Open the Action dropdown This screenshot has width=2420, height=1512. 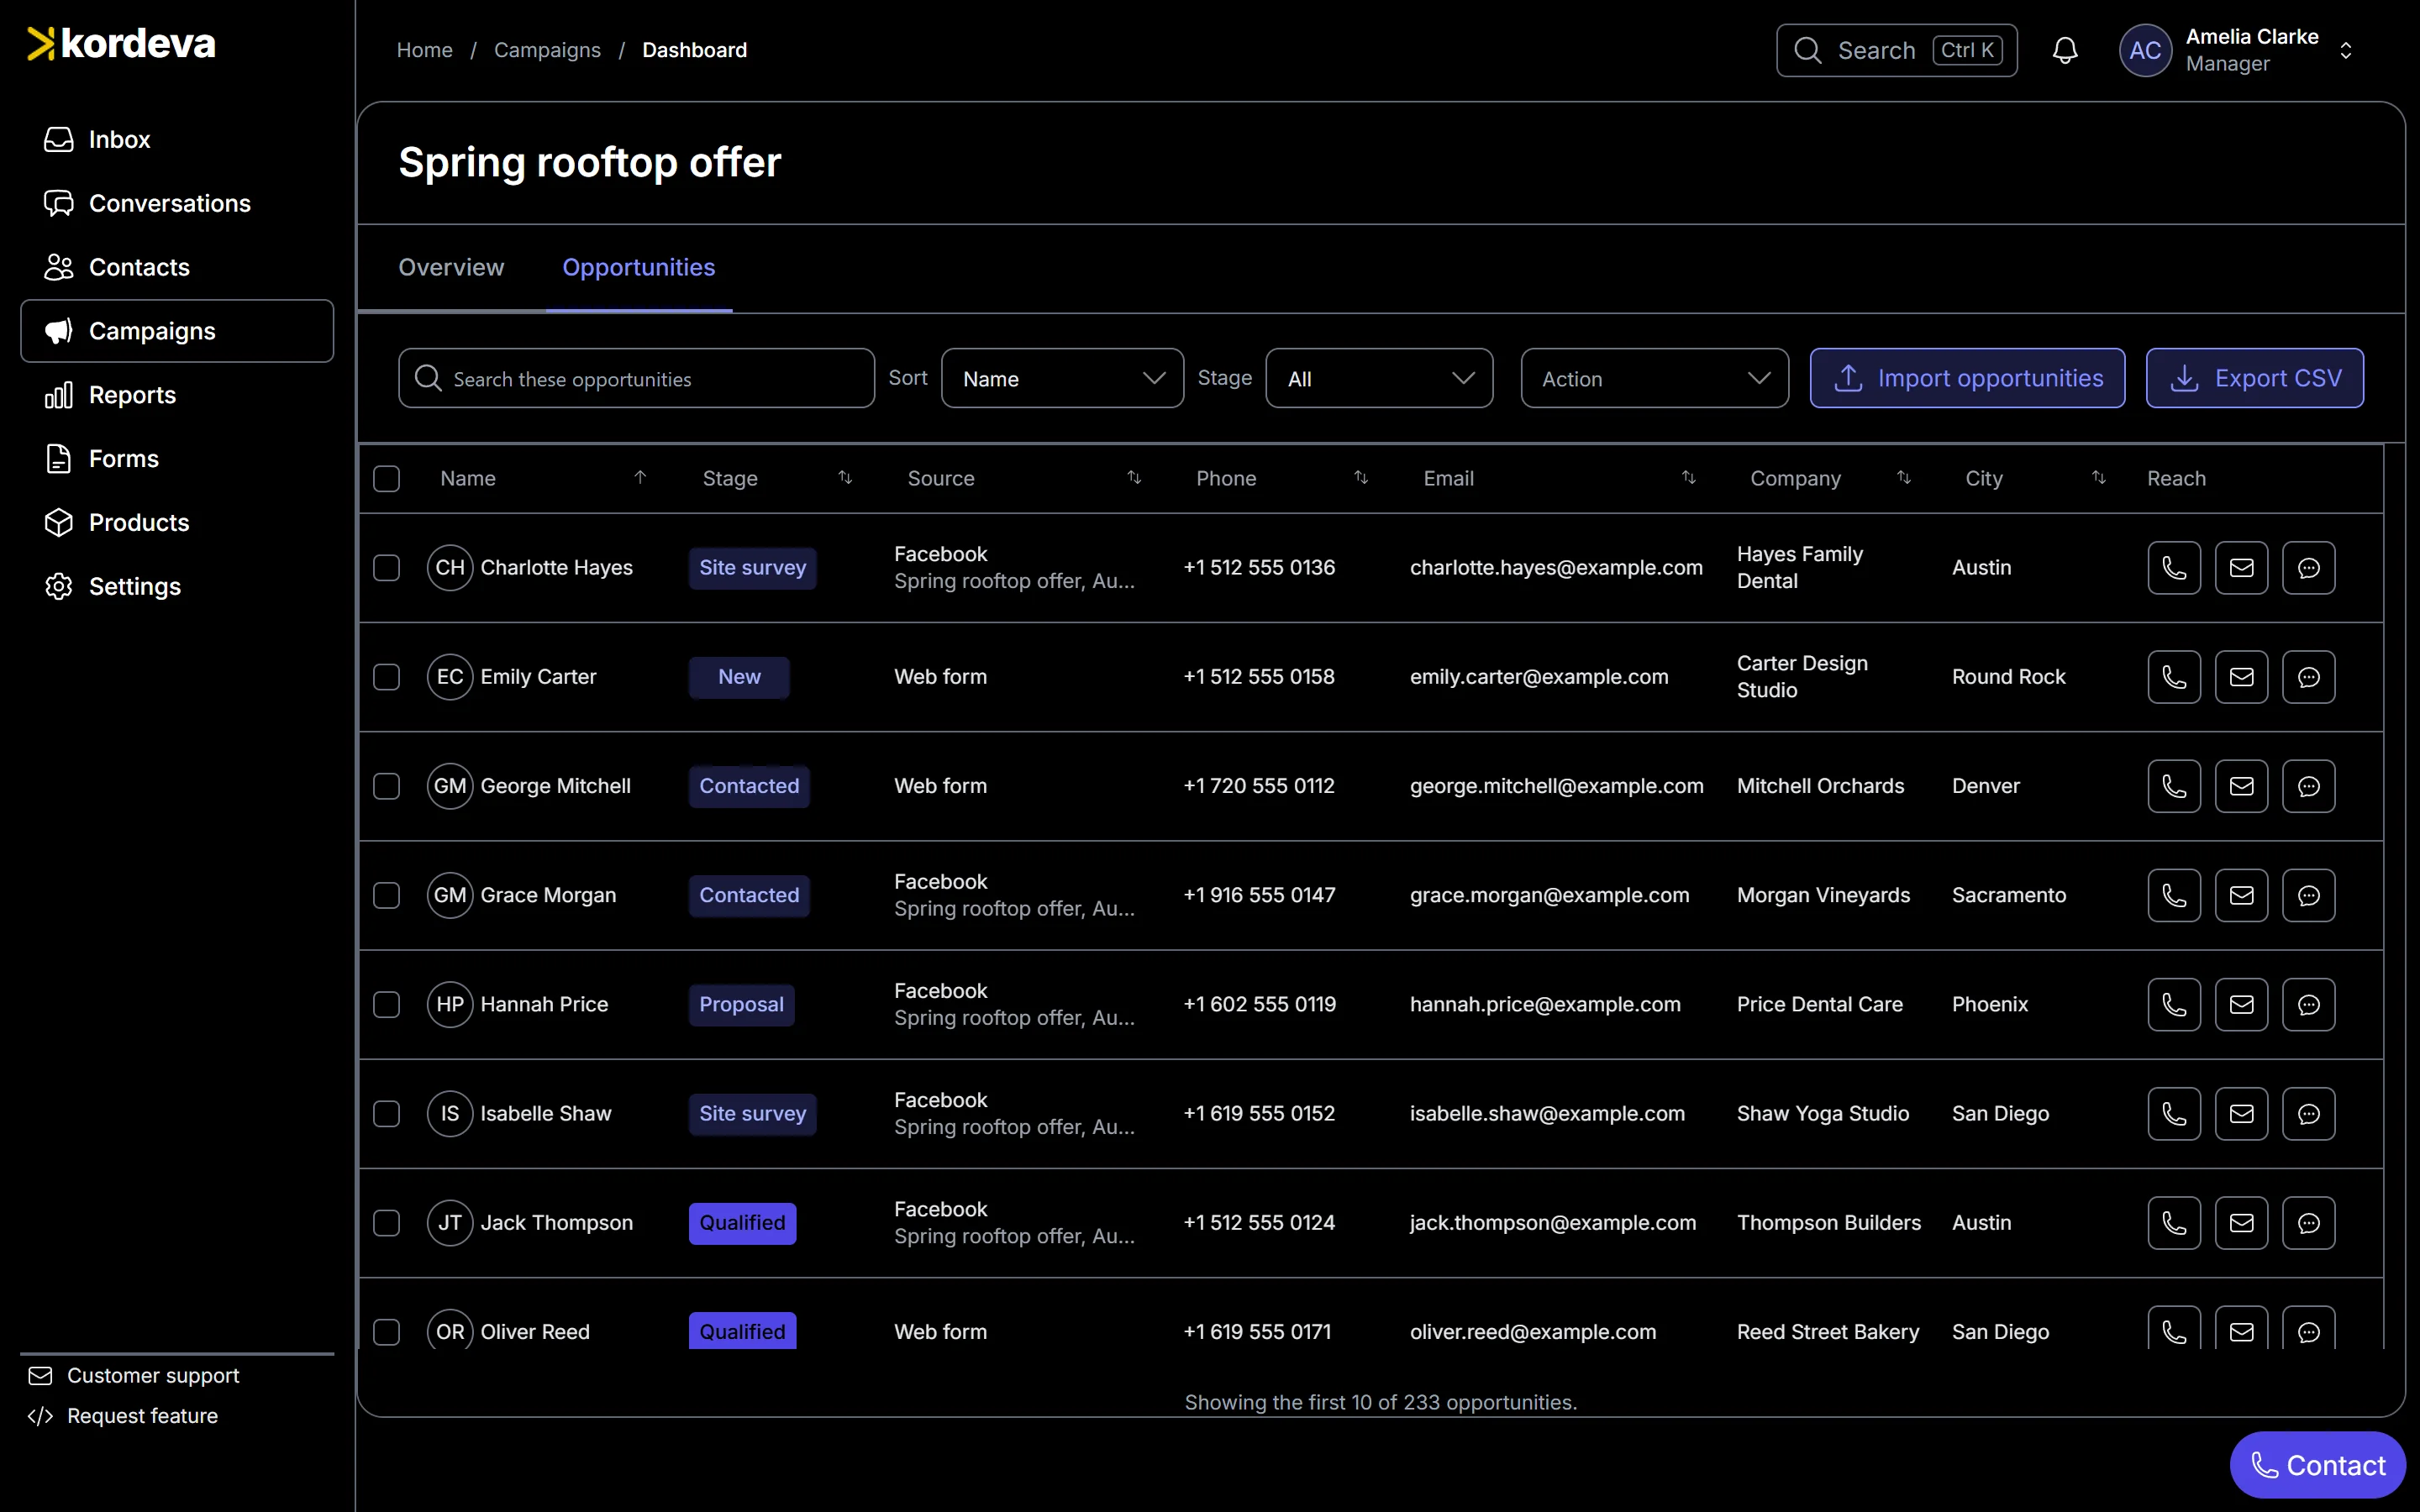pos(1654,378)
